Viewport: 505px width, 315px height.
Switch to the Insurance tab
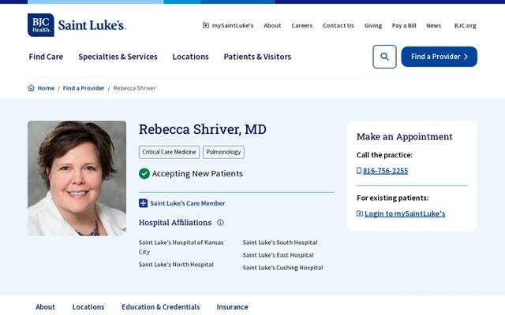pos(232,307)
